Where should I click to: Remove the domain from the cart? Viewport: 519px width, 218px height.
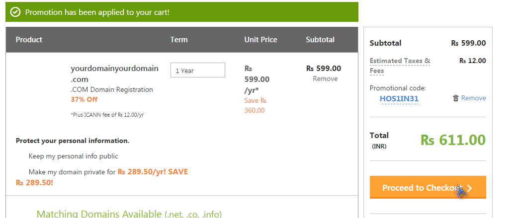point(325,79)
